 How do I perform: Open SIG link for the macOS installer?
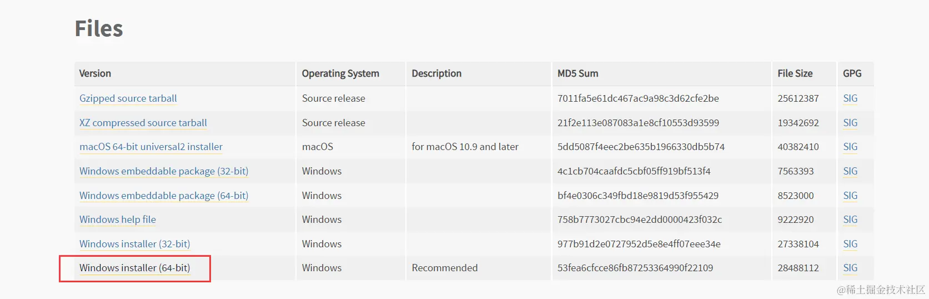coord(850,147)
